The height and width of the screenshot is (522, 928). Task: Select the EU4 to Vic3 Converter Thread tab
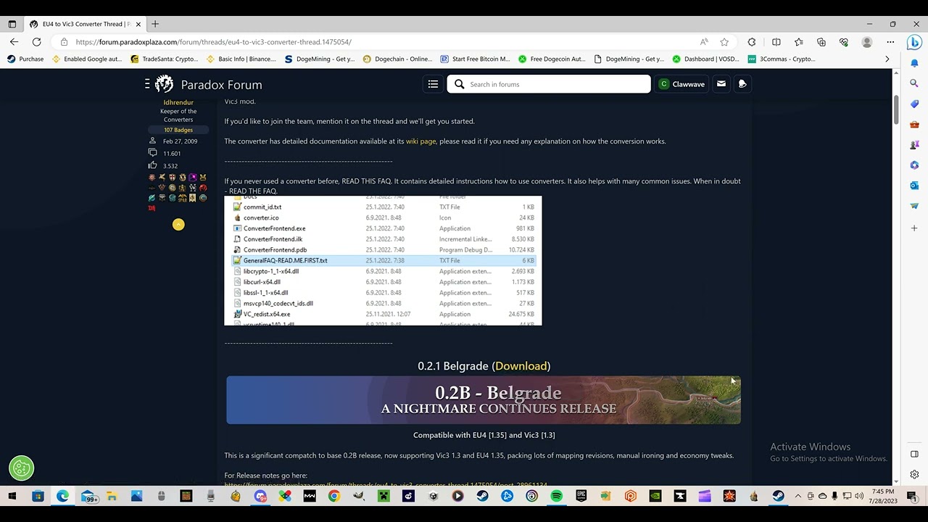[86, 24]
